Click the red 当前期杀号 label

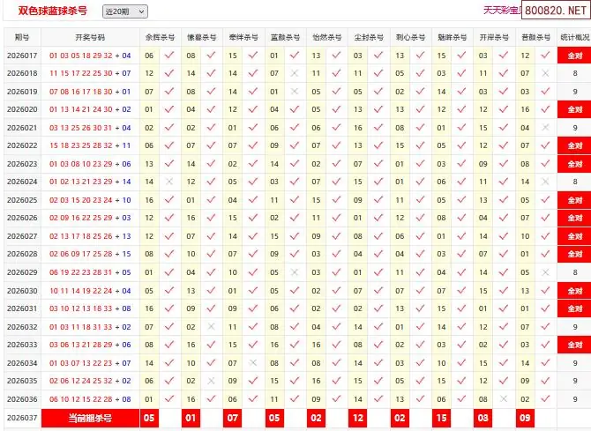click(x=90, y=418)
